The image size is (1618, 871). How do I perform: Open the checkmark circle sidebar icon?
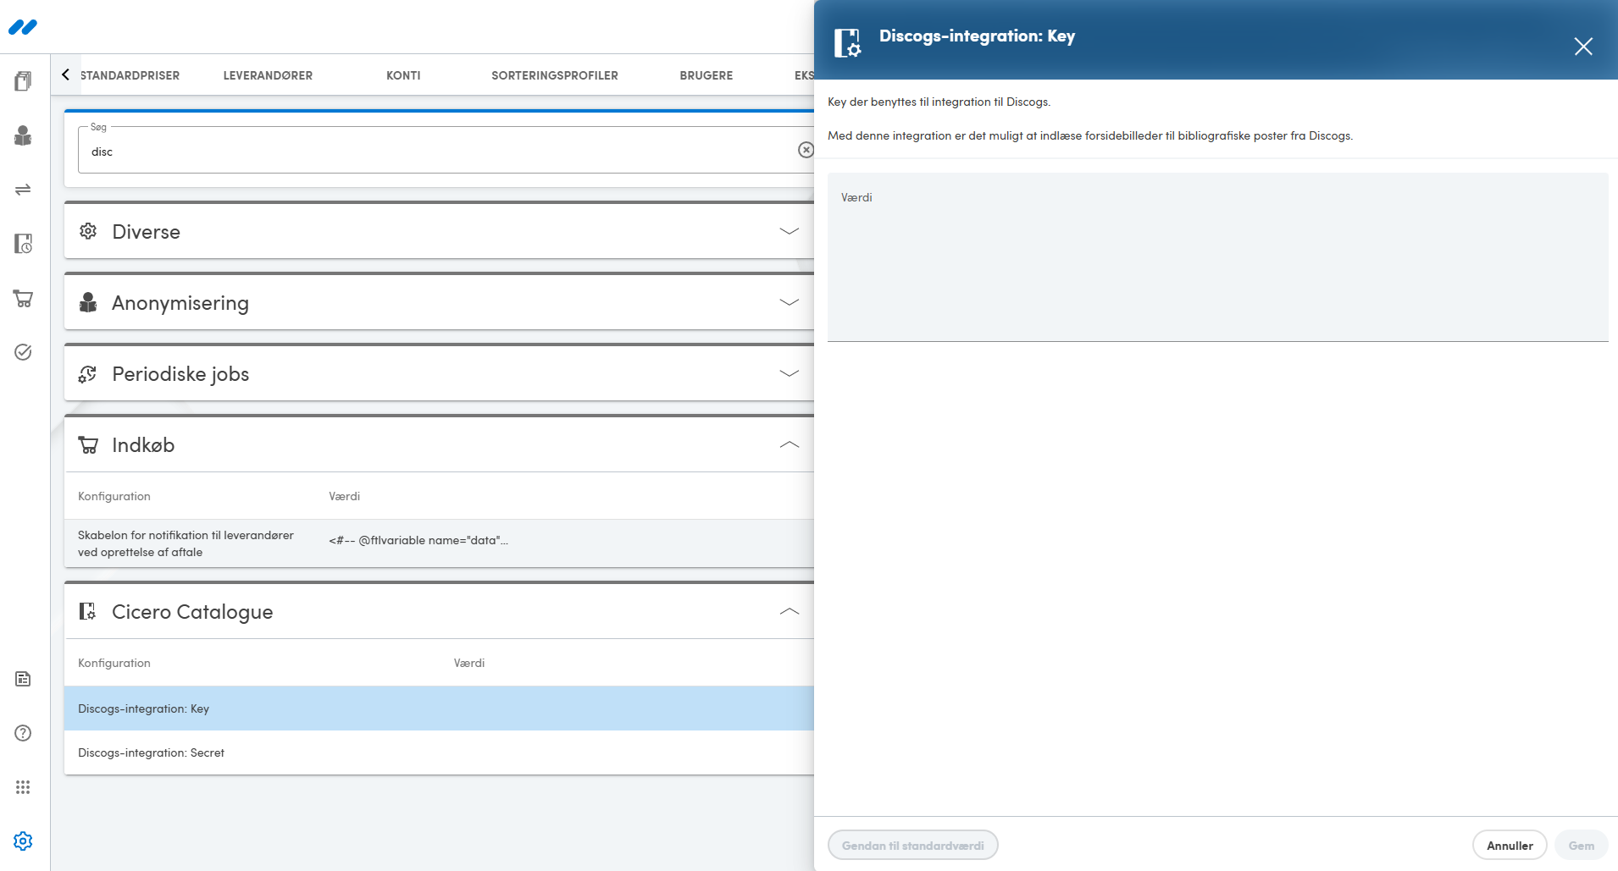23,352
